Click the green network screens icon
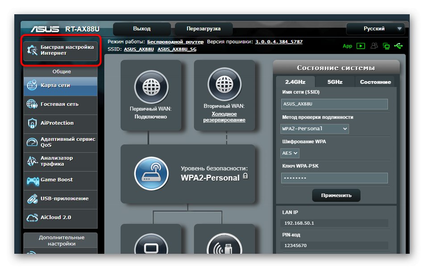 (x=386, y=46)
